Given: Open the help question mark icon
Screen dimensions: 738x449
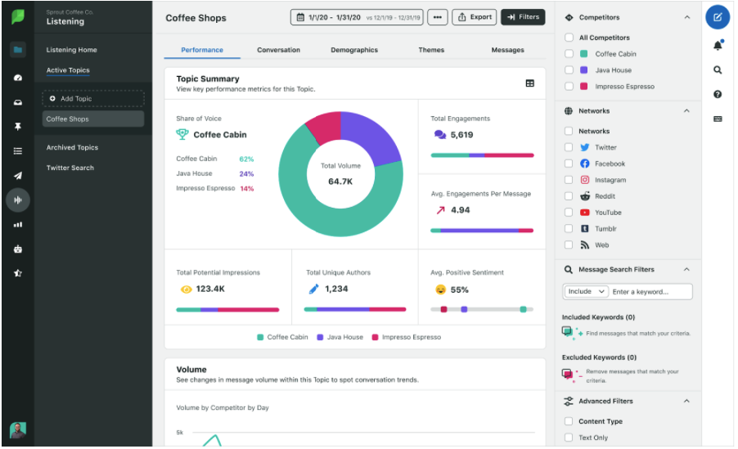Looking at the screenshot, I should (x=718, y=95).
